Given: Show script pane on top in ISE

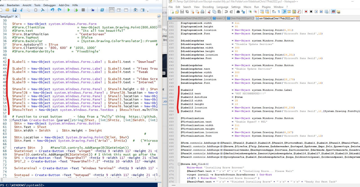Looking at the screenshot, I should [112, 10].
